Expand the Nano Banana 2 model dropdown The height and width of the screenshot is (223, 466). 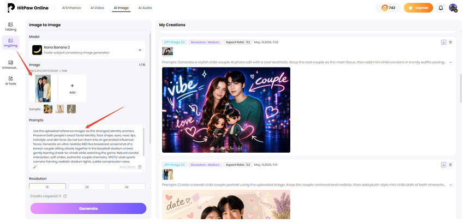pyautogui.click(x=140, y=50)
